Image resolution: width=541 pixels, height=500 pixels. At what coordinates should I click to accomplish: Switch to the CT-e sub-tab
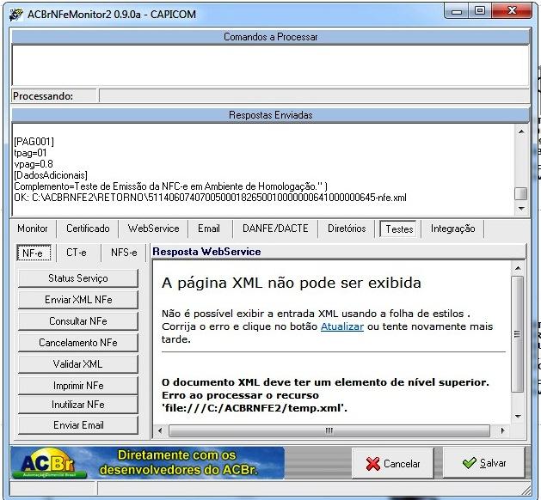pos(77,253)
